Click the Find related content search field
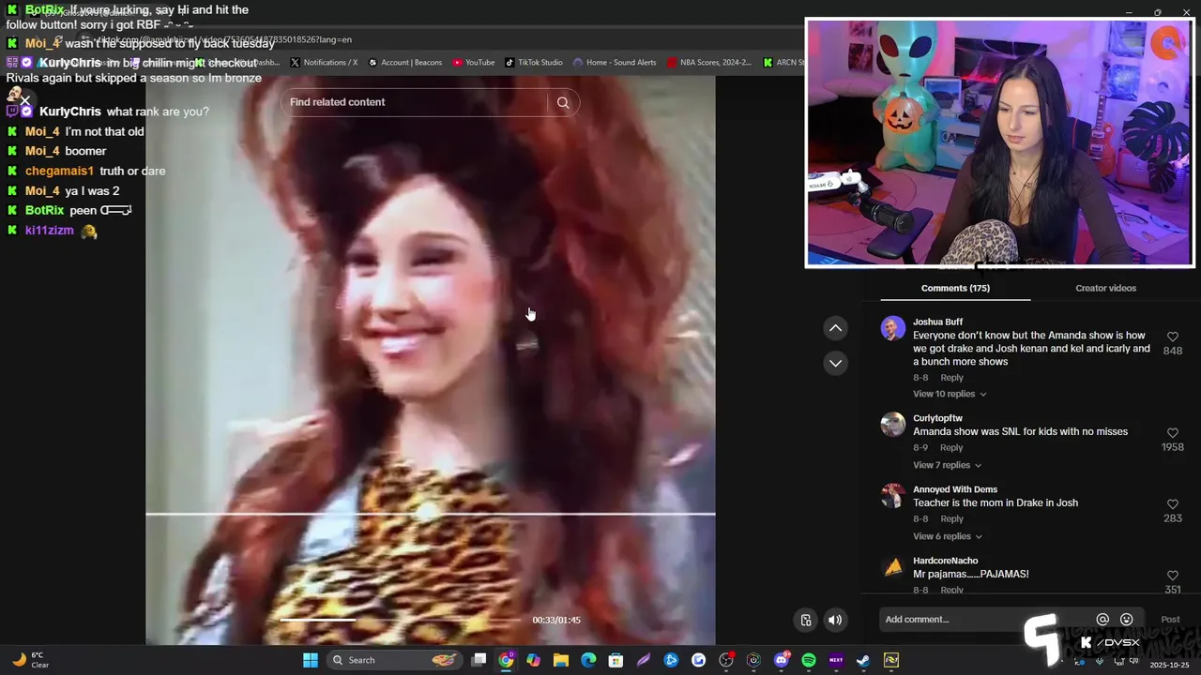Screen dimensions: 1201x675 point(416,102)
